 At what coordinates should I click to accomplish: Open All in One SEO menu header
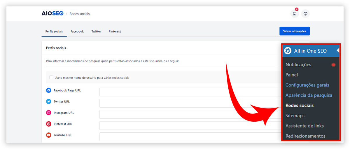[x=311, y=51]
